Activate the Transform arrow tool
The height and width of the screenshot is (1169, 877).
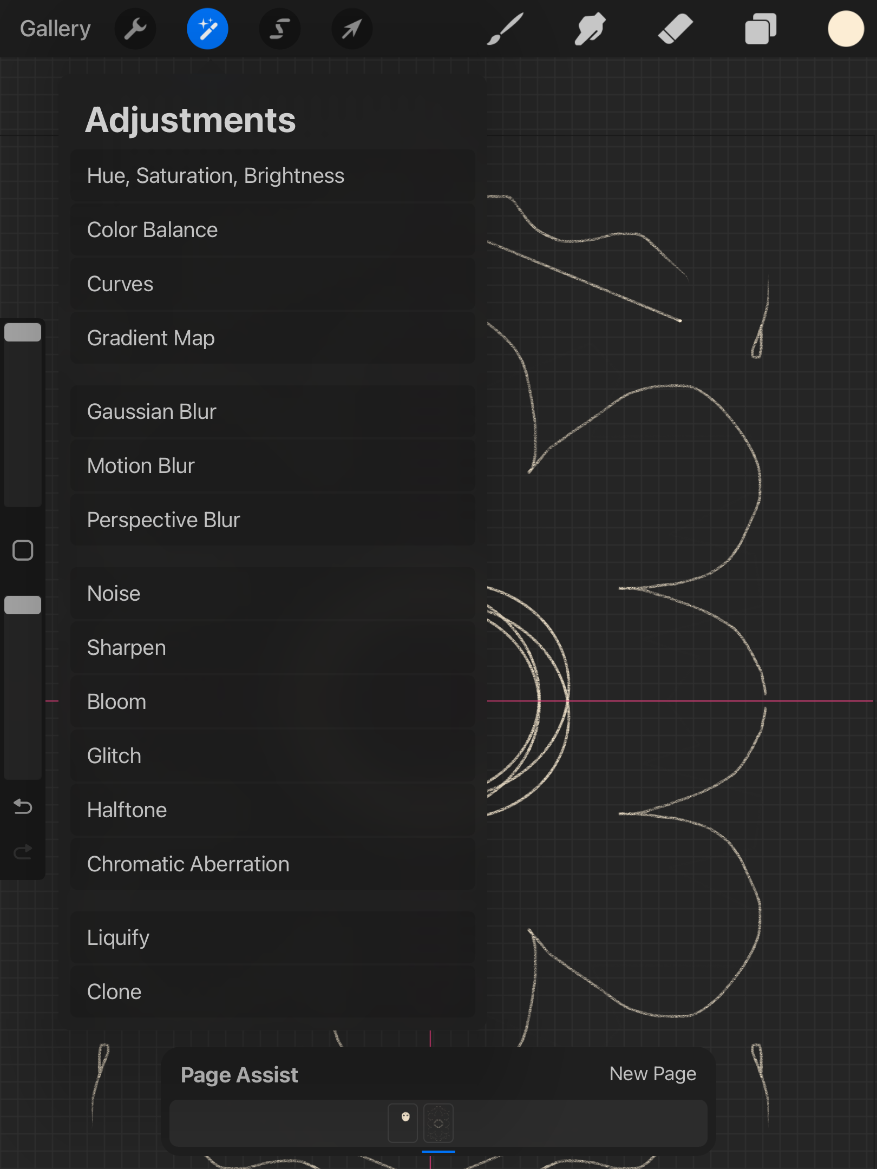click(351, 29)
